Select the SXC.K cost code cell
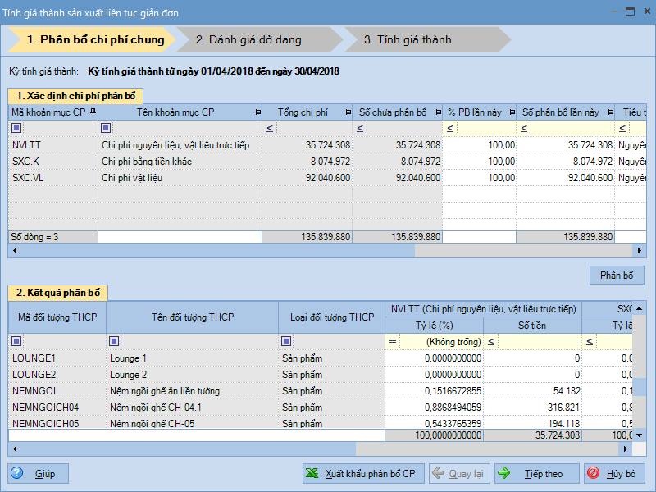This screenshot has width=656, height=492. 53,162
